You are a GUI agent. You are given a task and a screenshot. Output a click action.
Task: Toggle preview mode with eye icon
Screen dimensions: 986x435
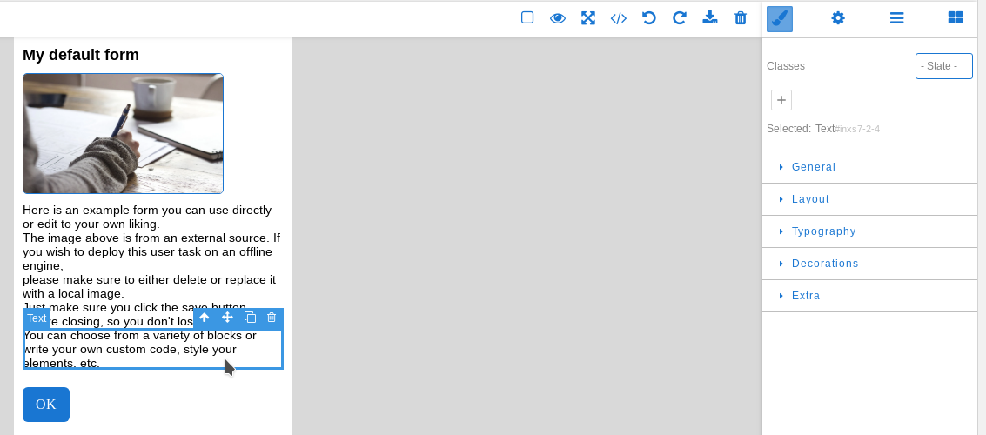pyautogui.click(x=558, y=17)
